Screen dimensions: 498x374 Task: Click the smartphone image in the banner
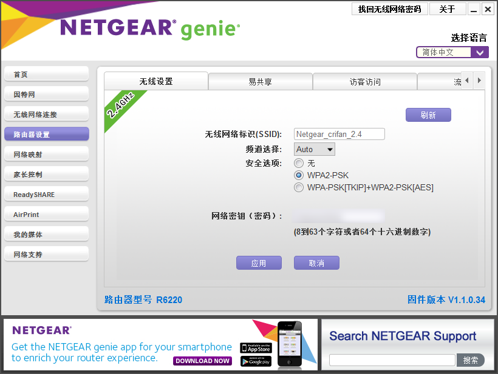289,344
